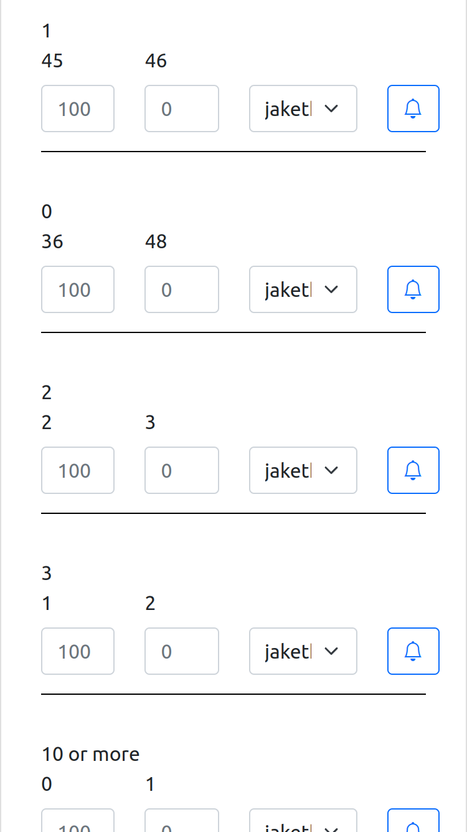This screenshot has width=467, height=832.
Task: Open the jaket dropdown in row 45 / 46
Action: click(303, 109)
